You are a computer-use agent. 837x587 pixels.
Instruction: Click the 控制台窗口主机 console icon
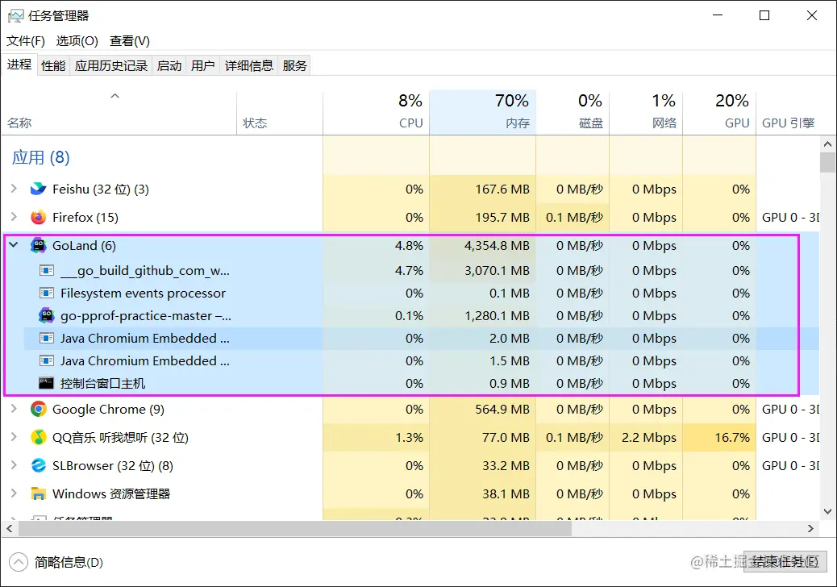coord(46,384)
